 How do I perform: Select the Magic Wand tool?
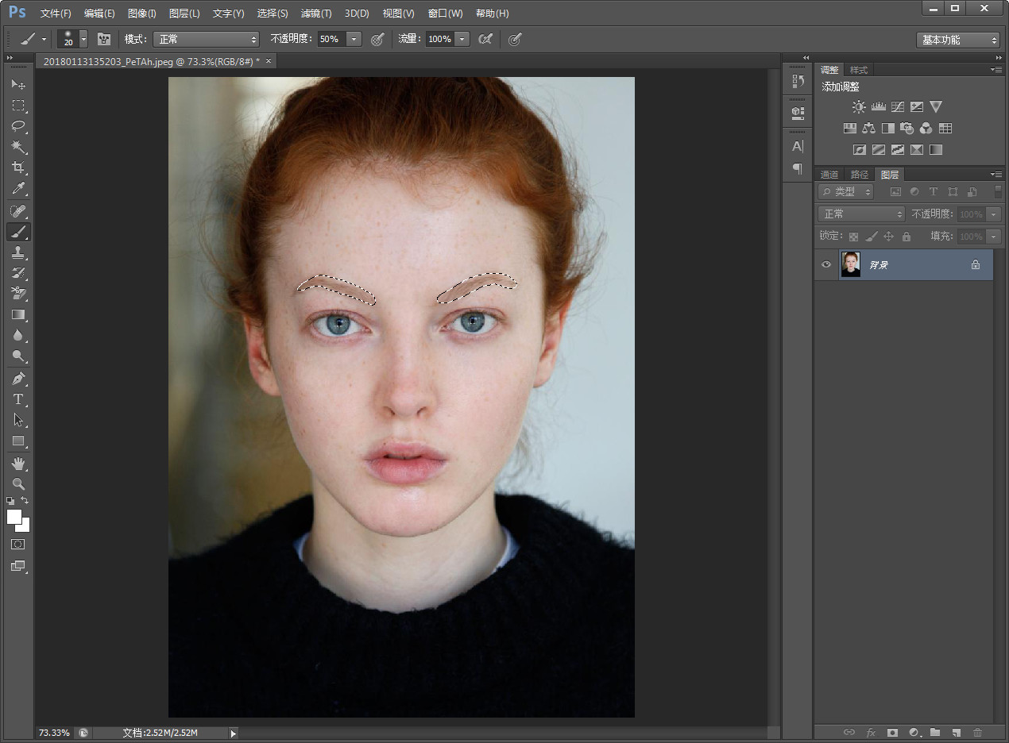(18, 147)
